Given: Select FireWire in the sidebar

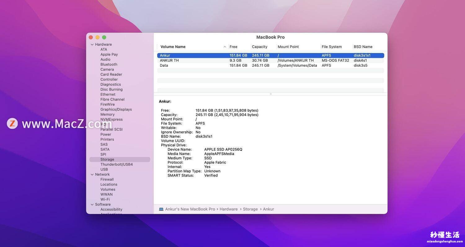Looking at the screenshot, I should (107, 104).
